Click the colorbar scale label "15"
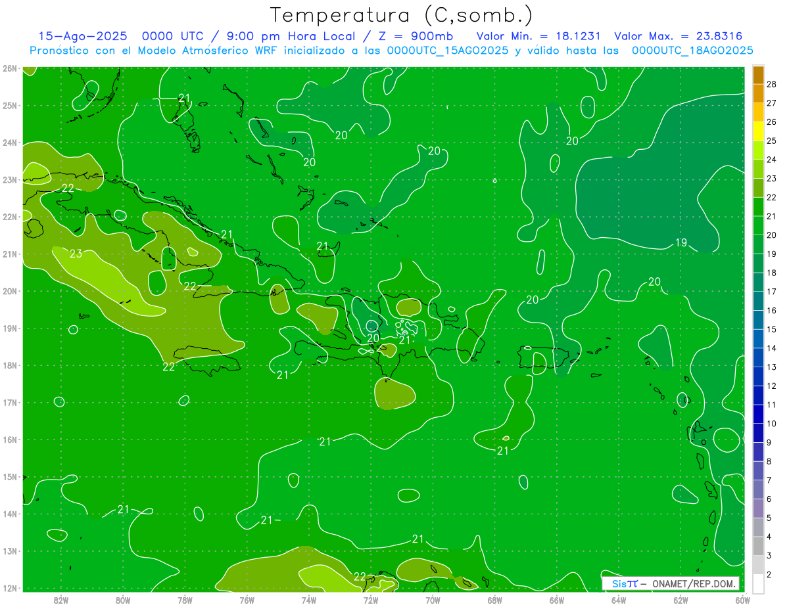 click(771, 329)
